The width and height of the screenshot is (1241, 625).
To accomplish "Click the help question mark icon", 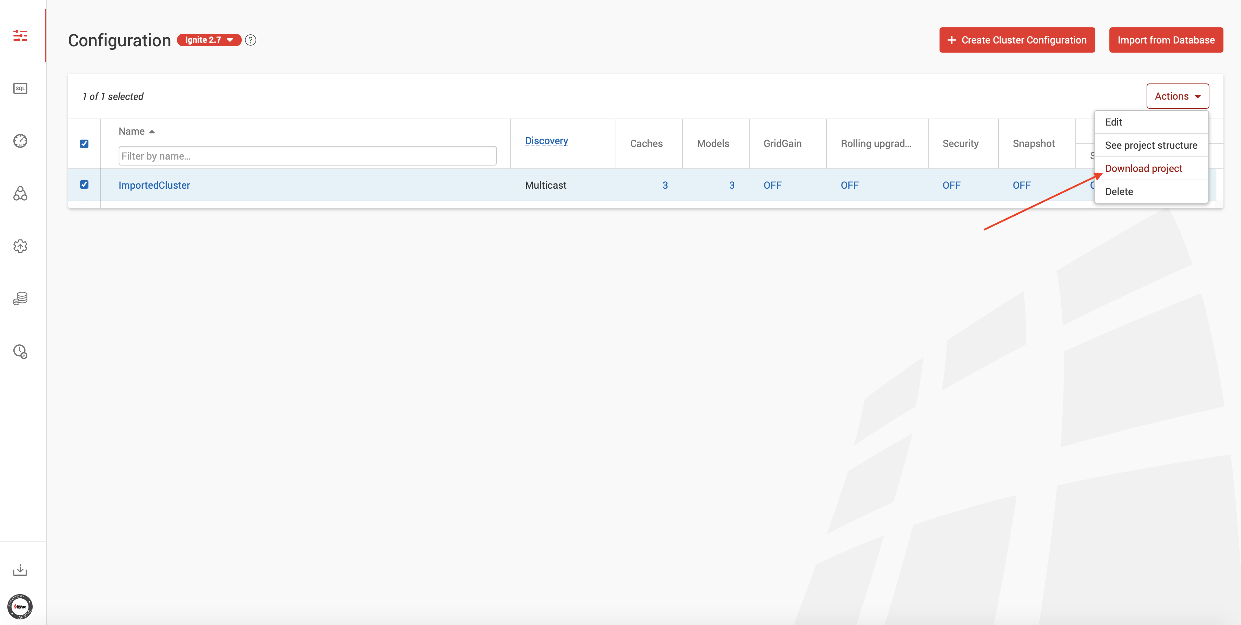I will pos(251,40).
